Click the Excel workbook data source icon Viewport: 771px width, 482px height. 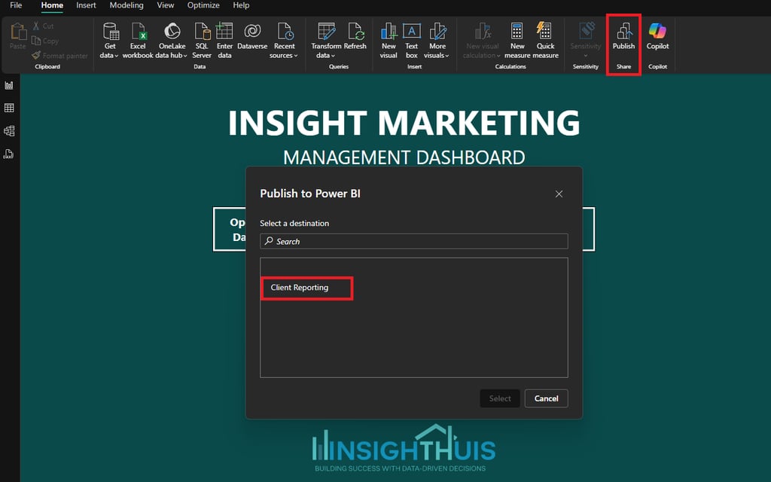coord(139,32)
